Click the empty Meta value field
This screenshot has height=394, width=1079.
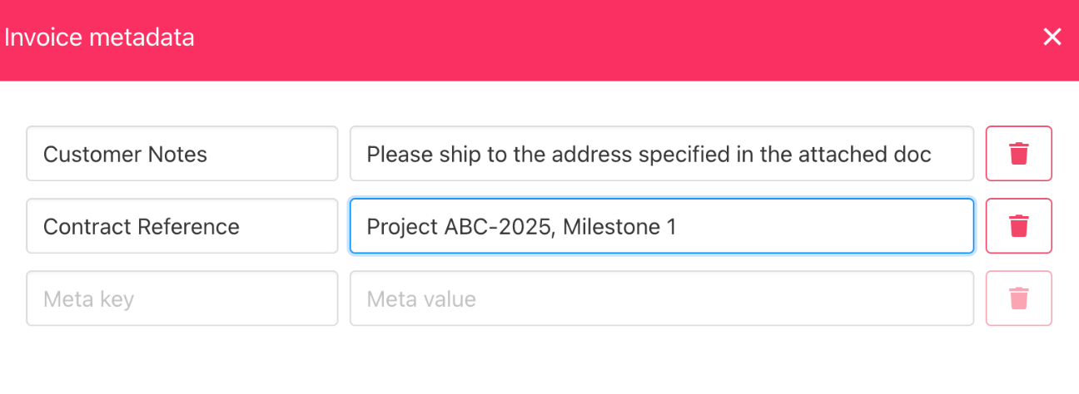click(x=662, y=298)
